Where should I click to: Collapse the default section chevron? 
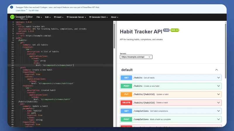(216, 70)
